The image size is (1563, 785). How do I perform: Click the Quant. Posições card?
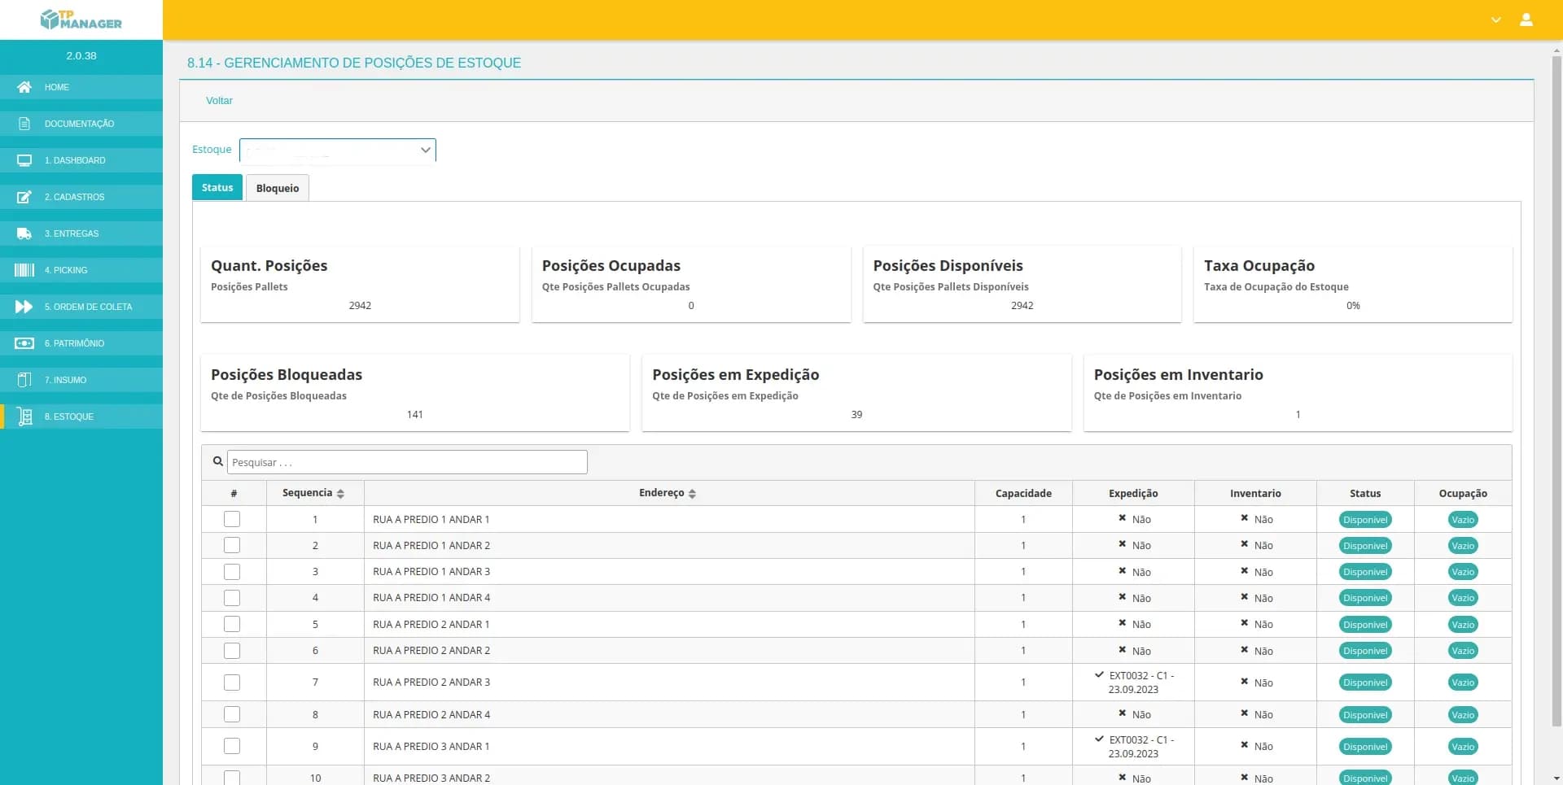tap(360, 285)
